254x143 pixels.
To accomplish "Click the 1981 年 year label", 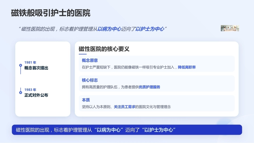I will click(30, 62).
